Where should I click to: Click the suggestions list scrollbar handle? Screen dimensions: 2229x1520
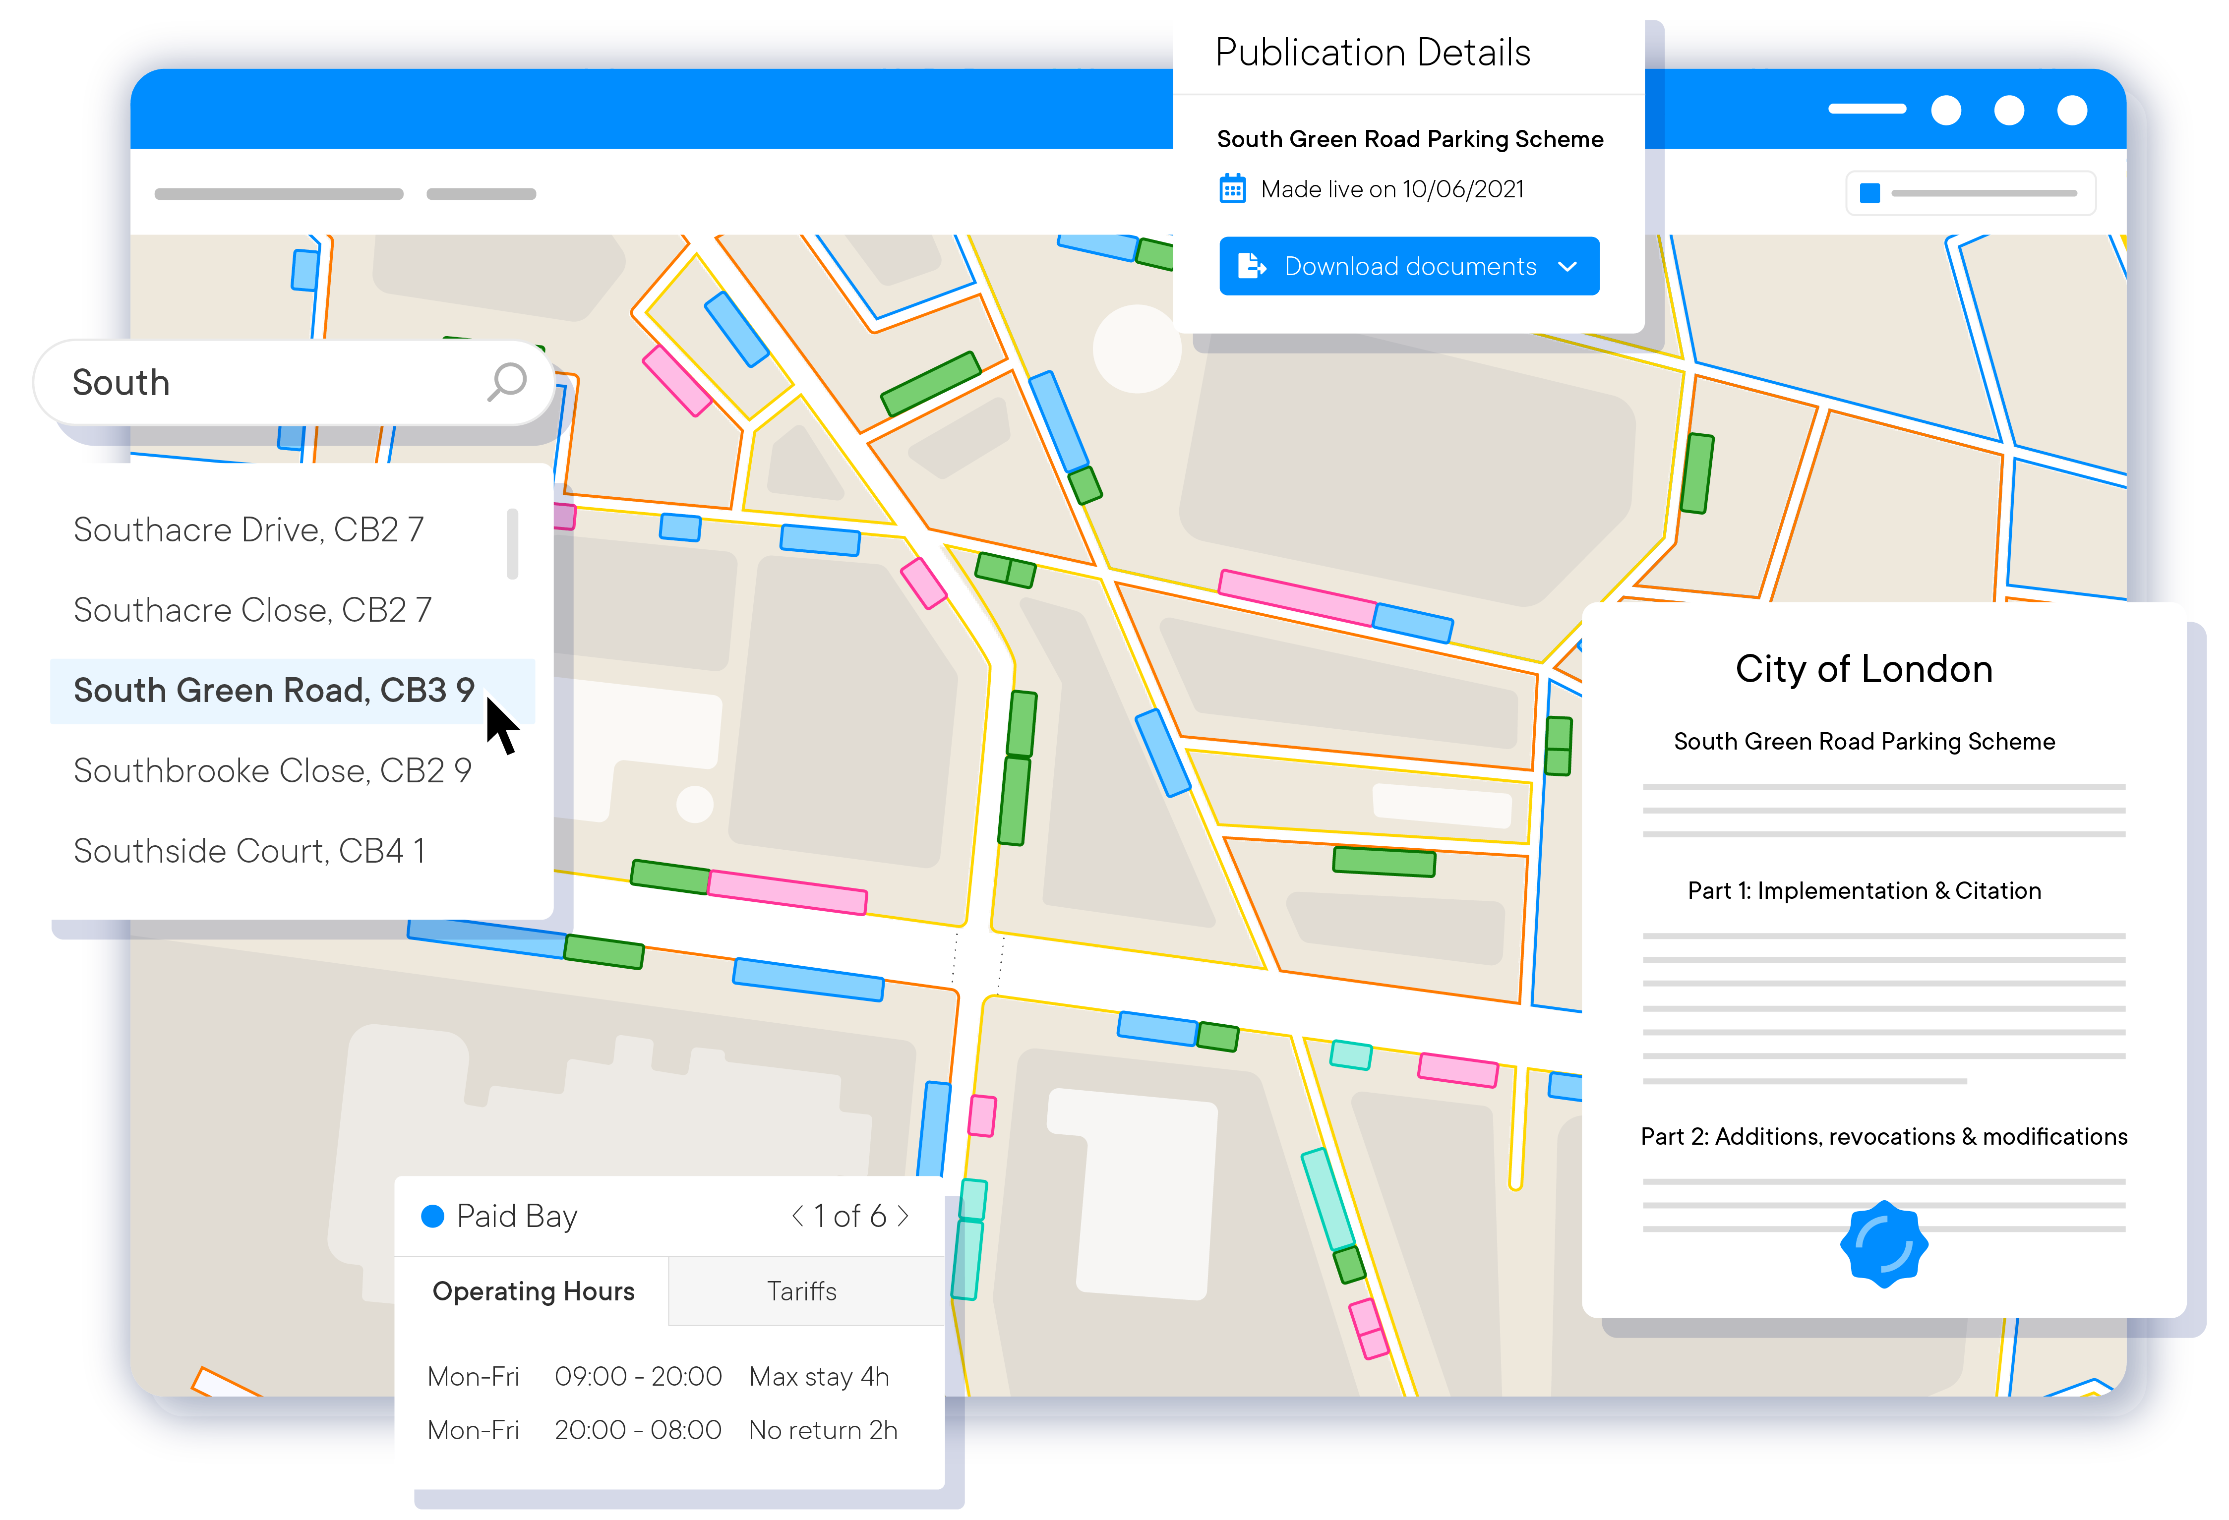click(x=512, y=544)
